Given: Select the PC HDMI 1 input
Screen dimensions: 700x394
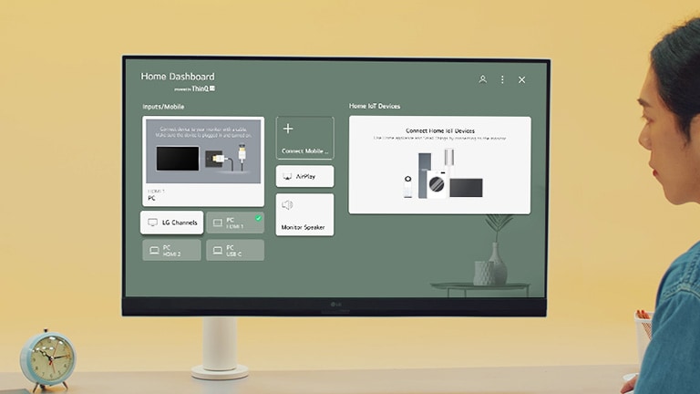Looking at the screenshot, I should pos(234,223).
